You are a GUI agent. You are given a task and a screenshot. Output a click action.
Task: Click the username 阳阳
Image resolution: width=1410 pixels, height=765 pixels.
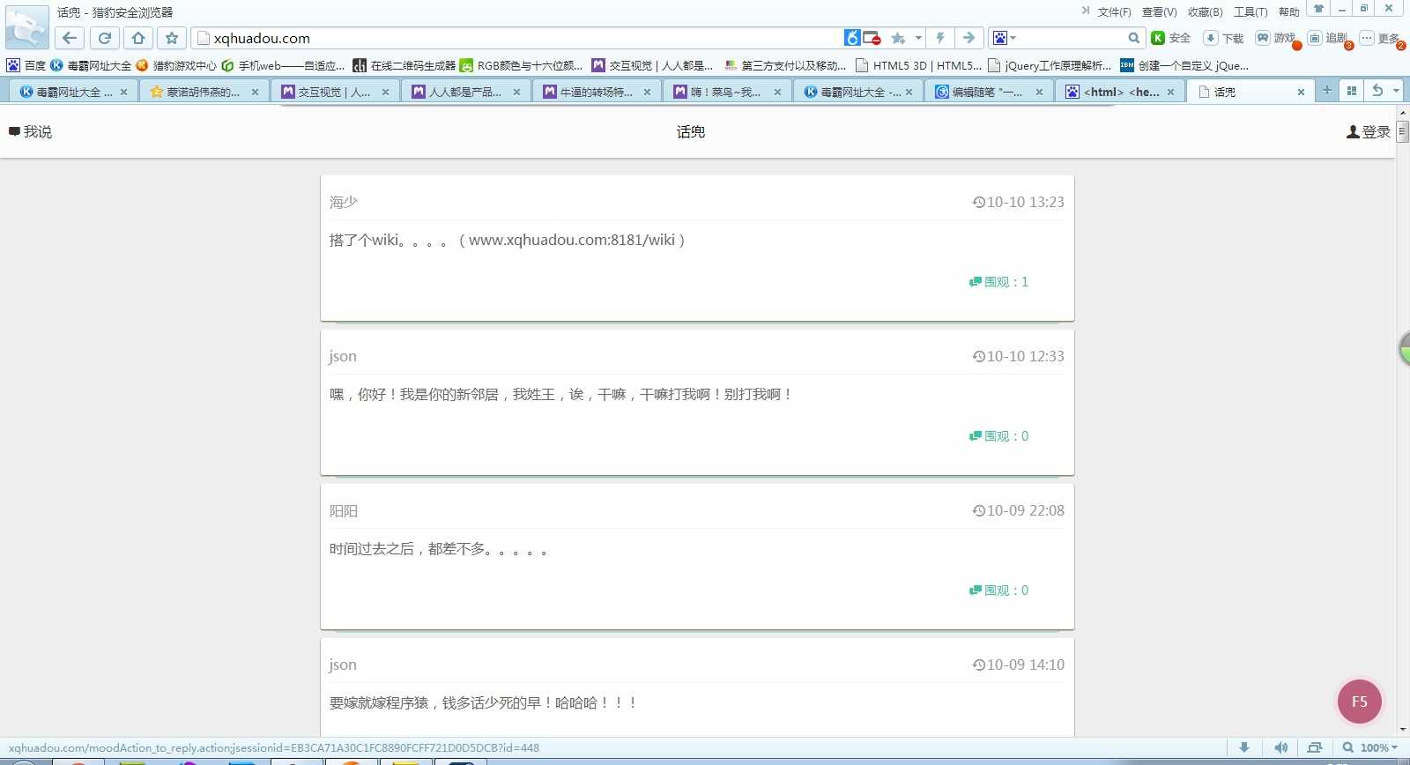(344, 510)
